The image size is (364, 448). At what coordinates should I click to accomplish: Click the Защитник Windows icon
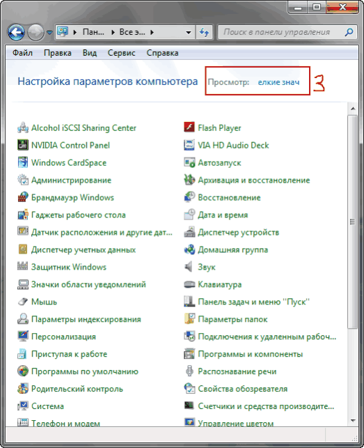coord(23,267)
